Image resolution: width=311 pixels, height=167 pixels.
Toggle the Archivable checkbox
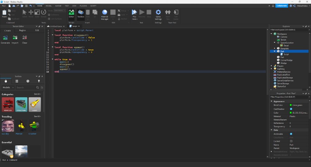click(x=291, y=134)
